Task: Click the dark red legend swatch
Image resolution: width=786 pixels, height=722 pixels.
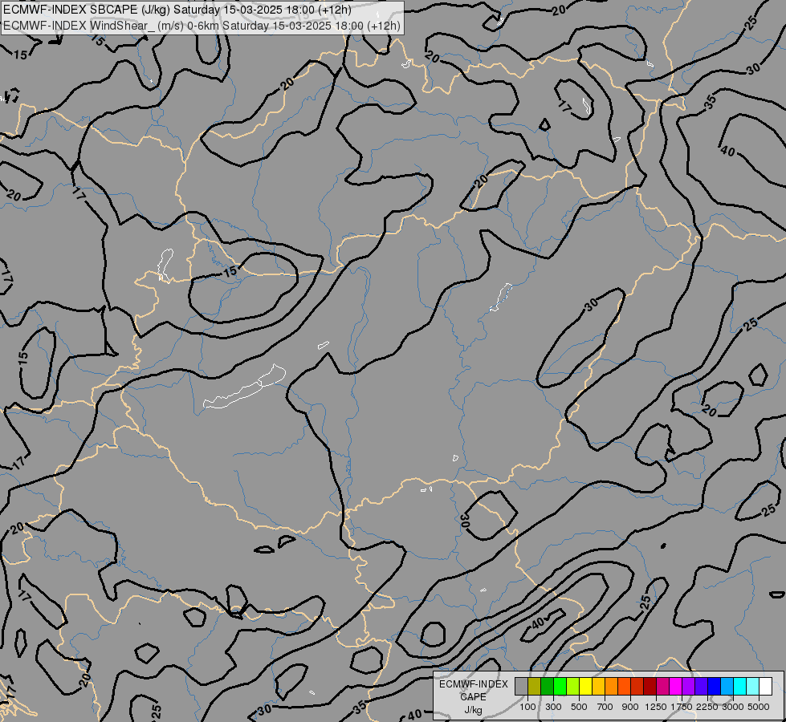Action: coord(650,686)
